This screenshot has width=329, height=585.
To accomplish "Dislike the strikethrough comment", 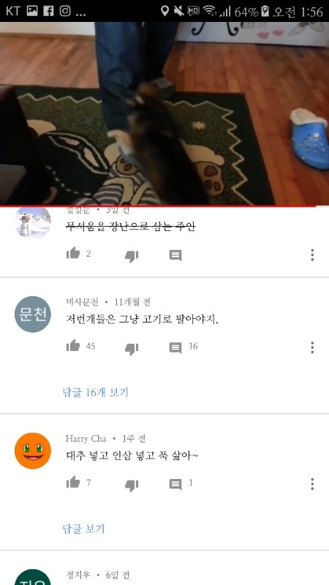I will click(x=132, y=257).
